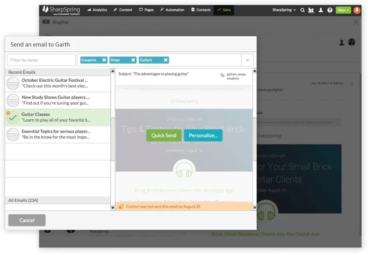
Task: Click the Personalize... button
Action: coord(203,136)
